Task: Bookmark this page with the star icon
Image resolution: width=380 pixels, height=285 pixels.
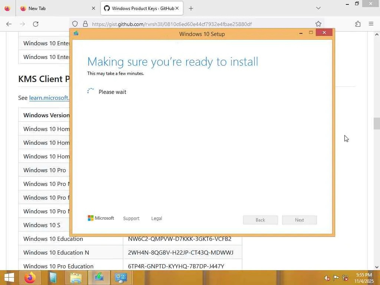Action: coord(318,24)
